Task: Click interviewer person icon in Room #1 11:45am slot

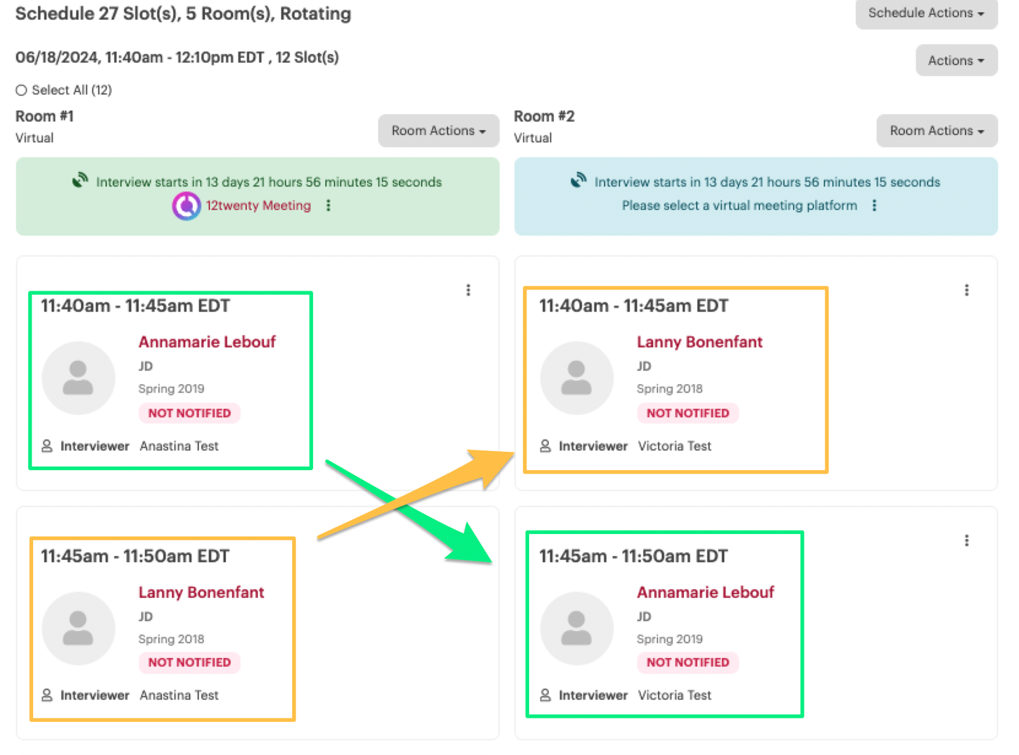Action: (47, 695)
